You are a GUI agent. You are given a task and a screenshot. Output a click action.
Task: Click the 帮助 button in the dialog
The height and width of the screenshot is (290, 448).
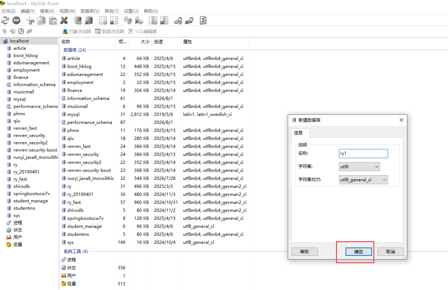pos(304,251)
